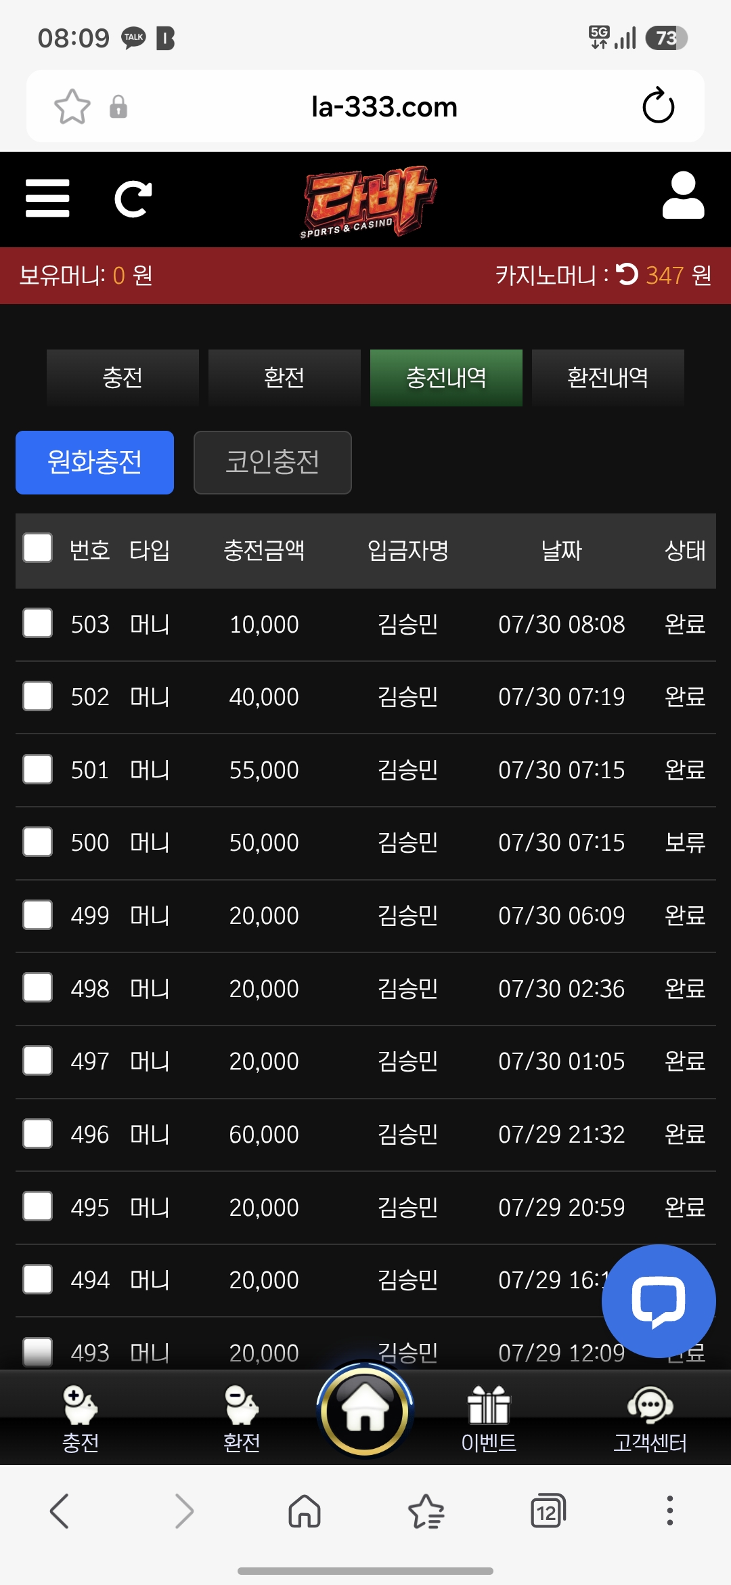Tap the gold home button
The image size is (731, 1585).
coord(365,1410)
